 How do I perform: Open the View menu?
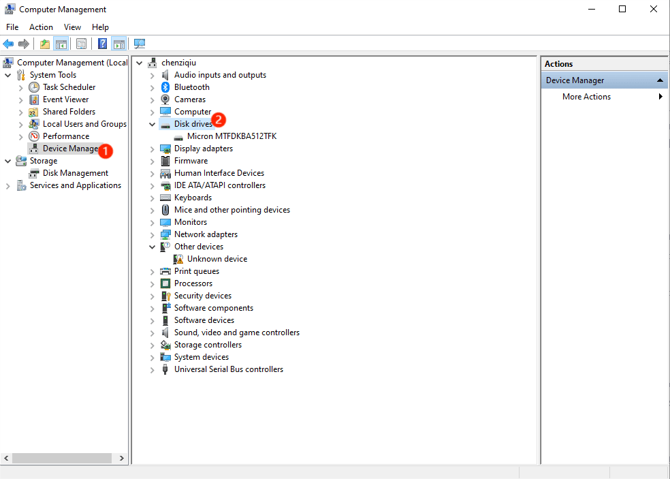click(x=72, y=27)
